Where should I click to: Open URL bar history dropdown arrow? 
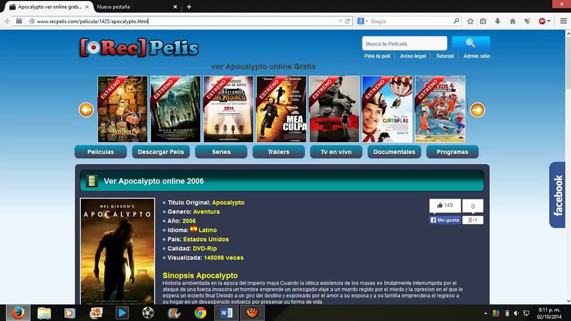click(x=340, y=21)
